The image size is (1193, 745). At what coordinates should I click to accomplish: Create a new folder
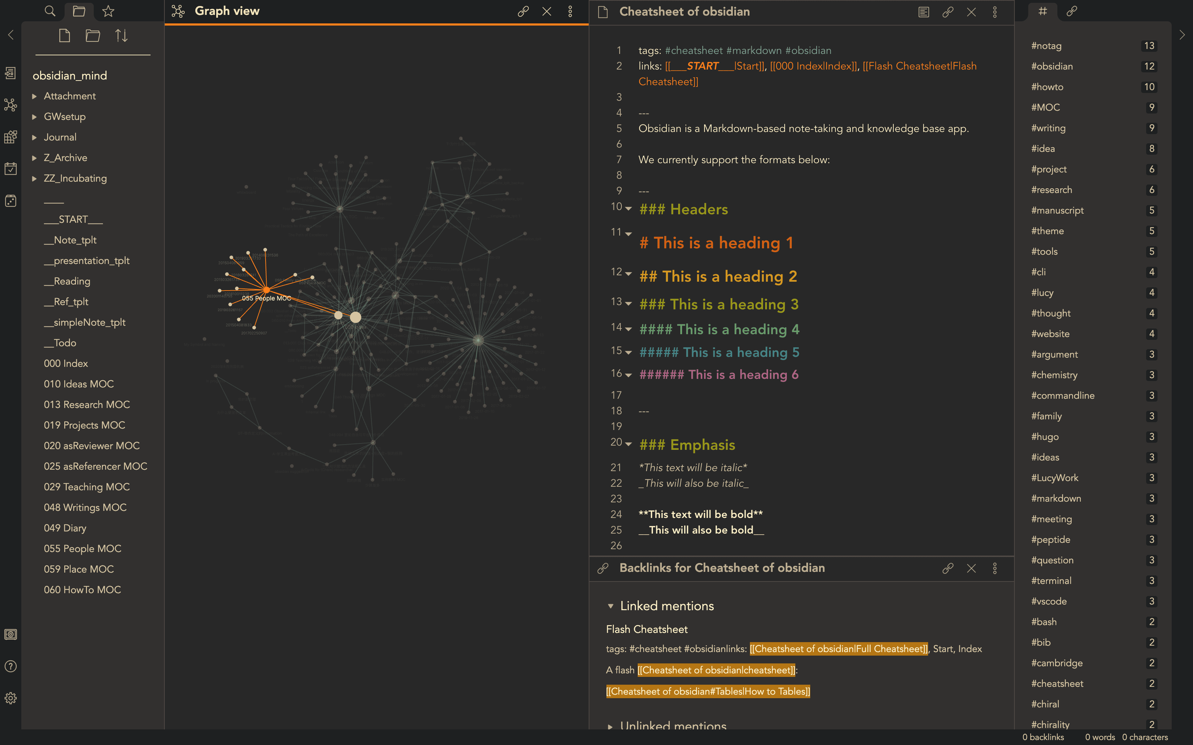pos(93,35)
